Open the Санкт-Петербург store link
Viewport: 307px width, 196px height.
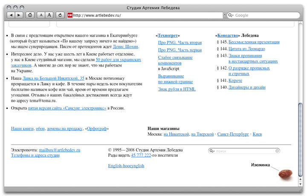tap(233, 134)
